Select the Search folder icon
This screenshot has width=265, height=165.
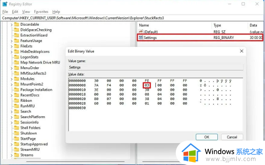tap(17, 111)
